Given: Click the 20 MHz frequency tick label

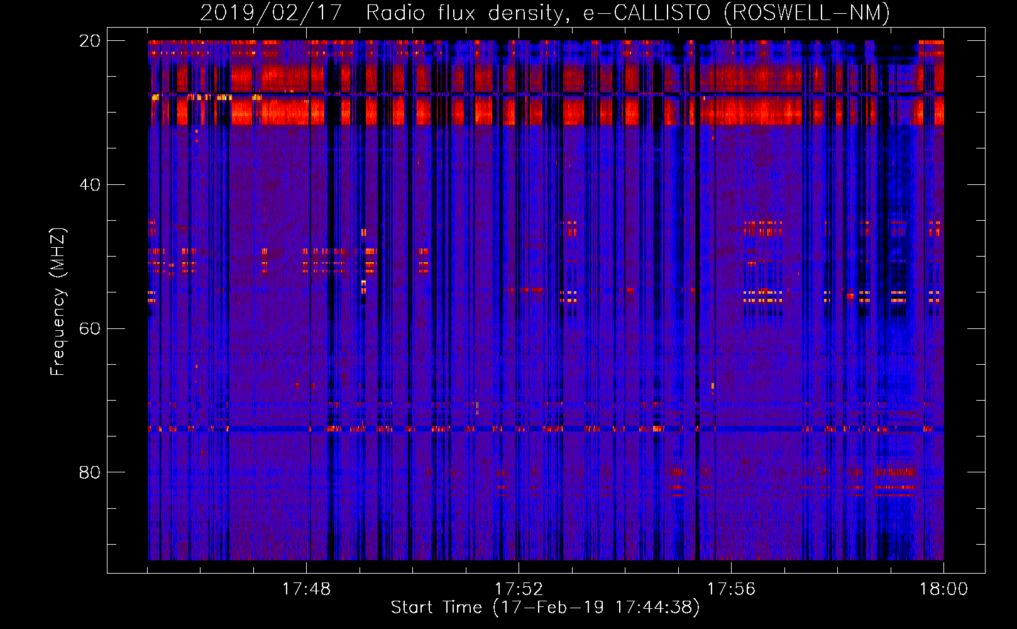Looking at the screenshot, I should point(90,41).
